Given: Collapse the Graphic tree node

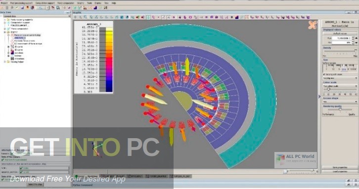Looking at the screenshot, I should [5, 32].
